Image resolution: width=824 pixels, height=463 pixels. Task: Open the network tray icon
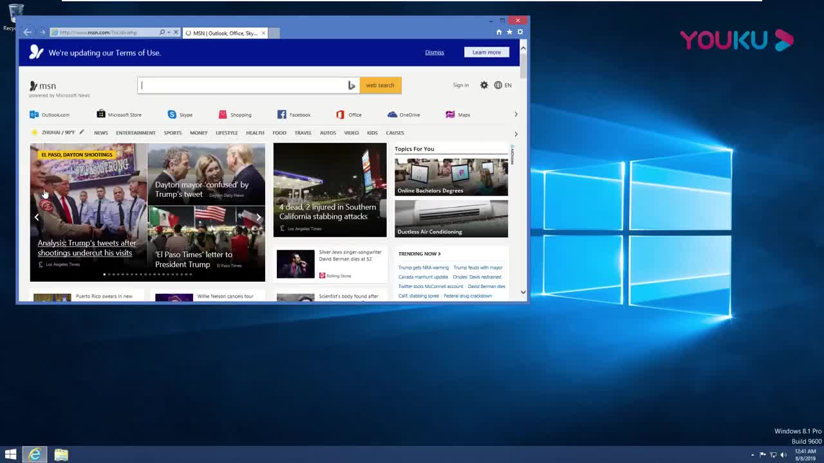773,455
